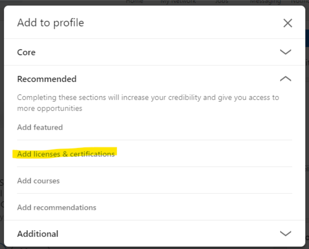Image resolution: width=309 pixels, height=249 pixels.
Task: Click the Additional section chevron
Action: pyautogui.click(x=286, y=233)
